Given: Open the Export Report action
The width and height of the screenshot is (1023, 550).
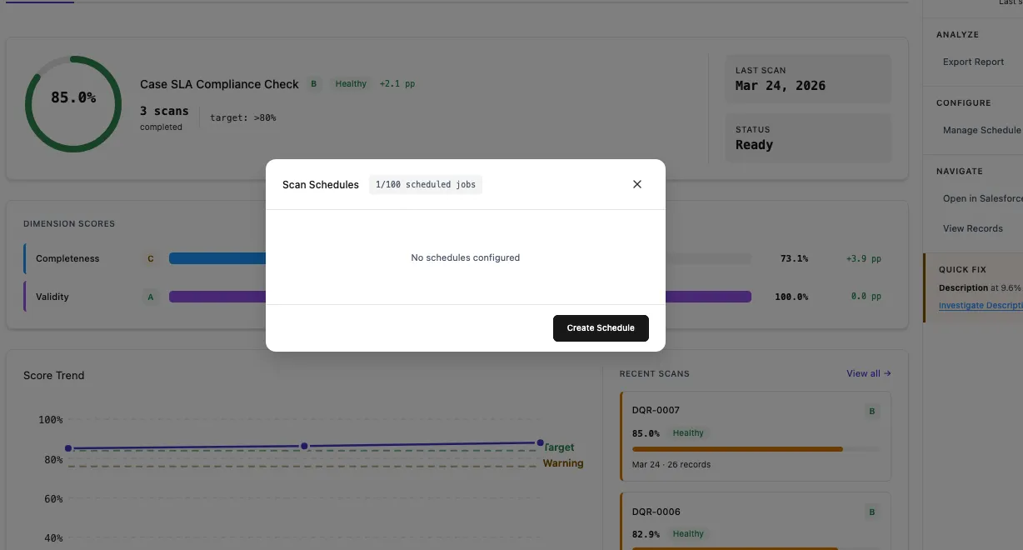Looking at the screenshot, I should pos(973,62).
